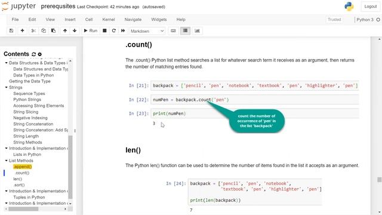
Task: Collapse Data Structures & Data Types section
Action: click(6, 63)
